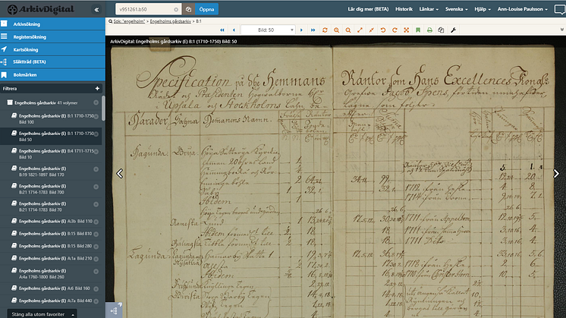Open the Bild: 50 page dropdown
Screen dimensions: 566x318
click(268, 30)
